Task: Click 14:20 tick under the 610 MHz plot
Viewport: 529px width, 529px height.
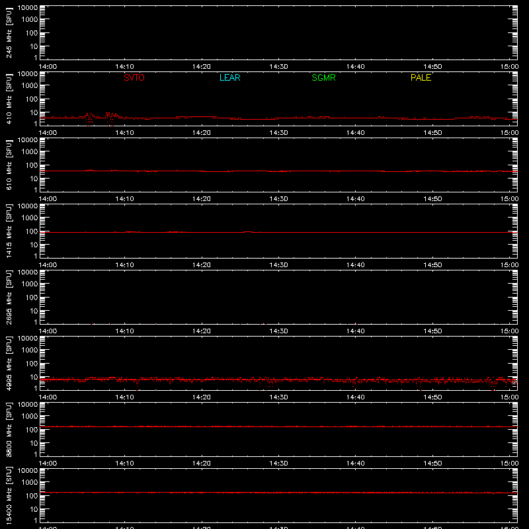Action: pyautogui.click(x=202, y=199)
